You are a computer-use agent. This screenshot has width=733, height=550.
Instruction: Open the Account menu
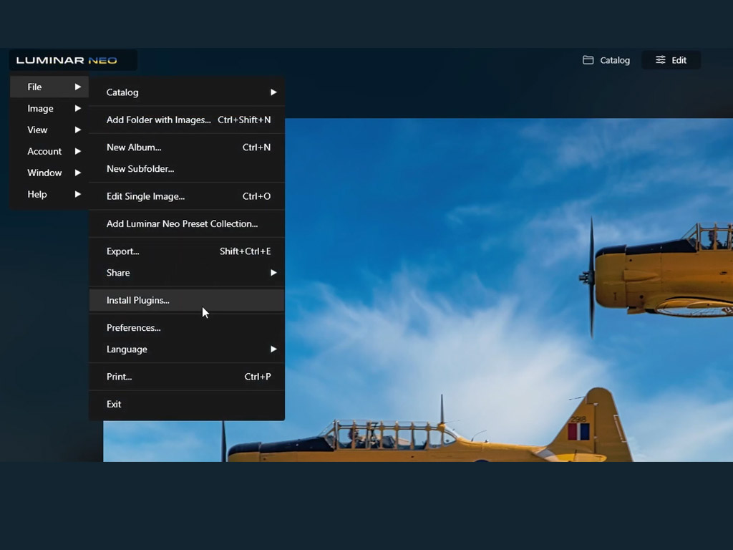(44, 152)
